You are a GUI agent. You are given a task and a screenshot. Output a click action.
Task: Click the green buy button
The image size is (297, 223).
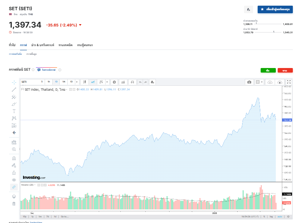[268, 70]
